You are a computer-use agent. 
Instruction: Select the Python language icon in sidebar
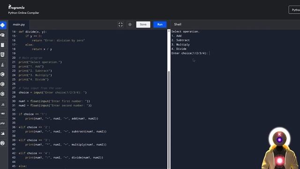point(3,25)
